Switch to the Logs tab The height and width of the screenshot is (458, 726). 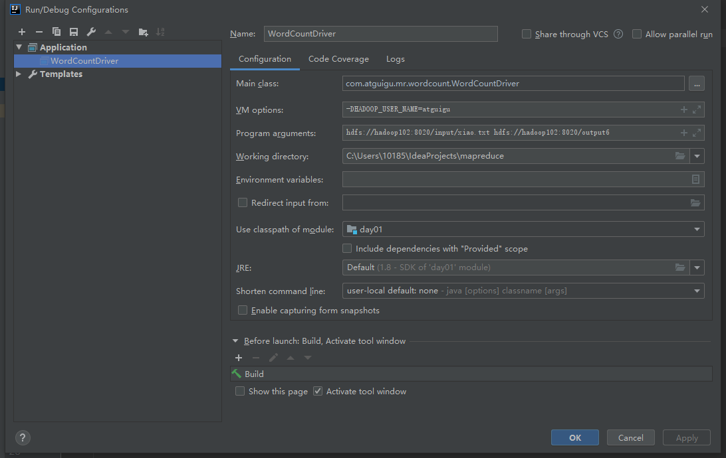pyautogui.click(x=395, y=59)
